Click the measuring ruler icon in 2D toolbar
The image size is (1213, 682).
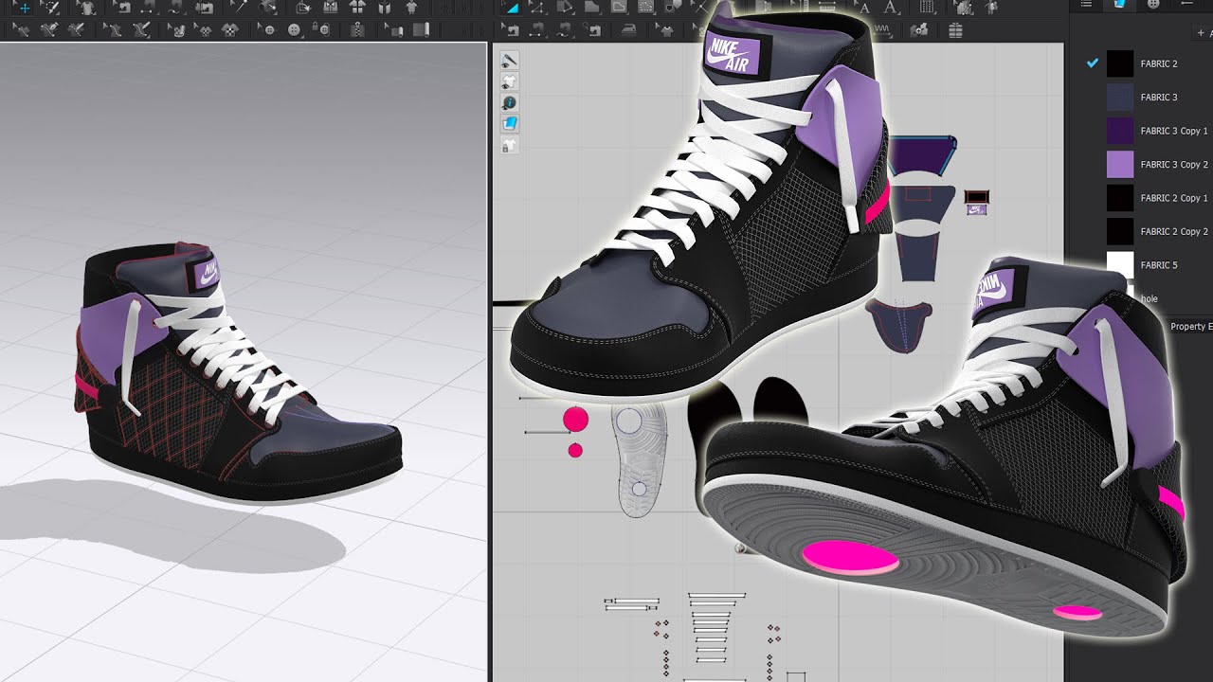coord(827,7)
